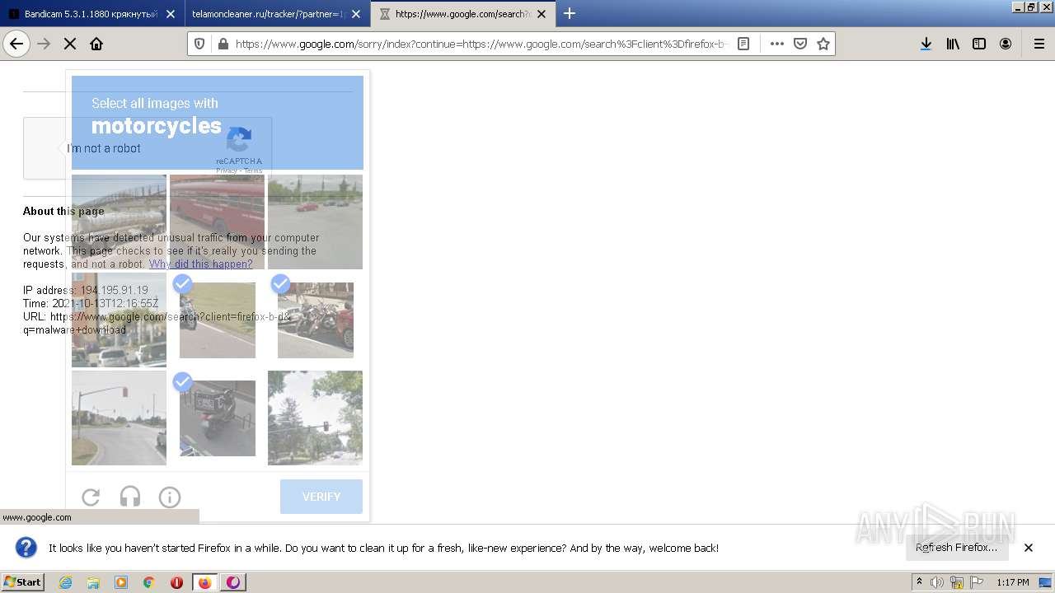Launch Internet Explorer from taskbar
Viewport: 1055px width, 593px height.
tap(66, 582)
